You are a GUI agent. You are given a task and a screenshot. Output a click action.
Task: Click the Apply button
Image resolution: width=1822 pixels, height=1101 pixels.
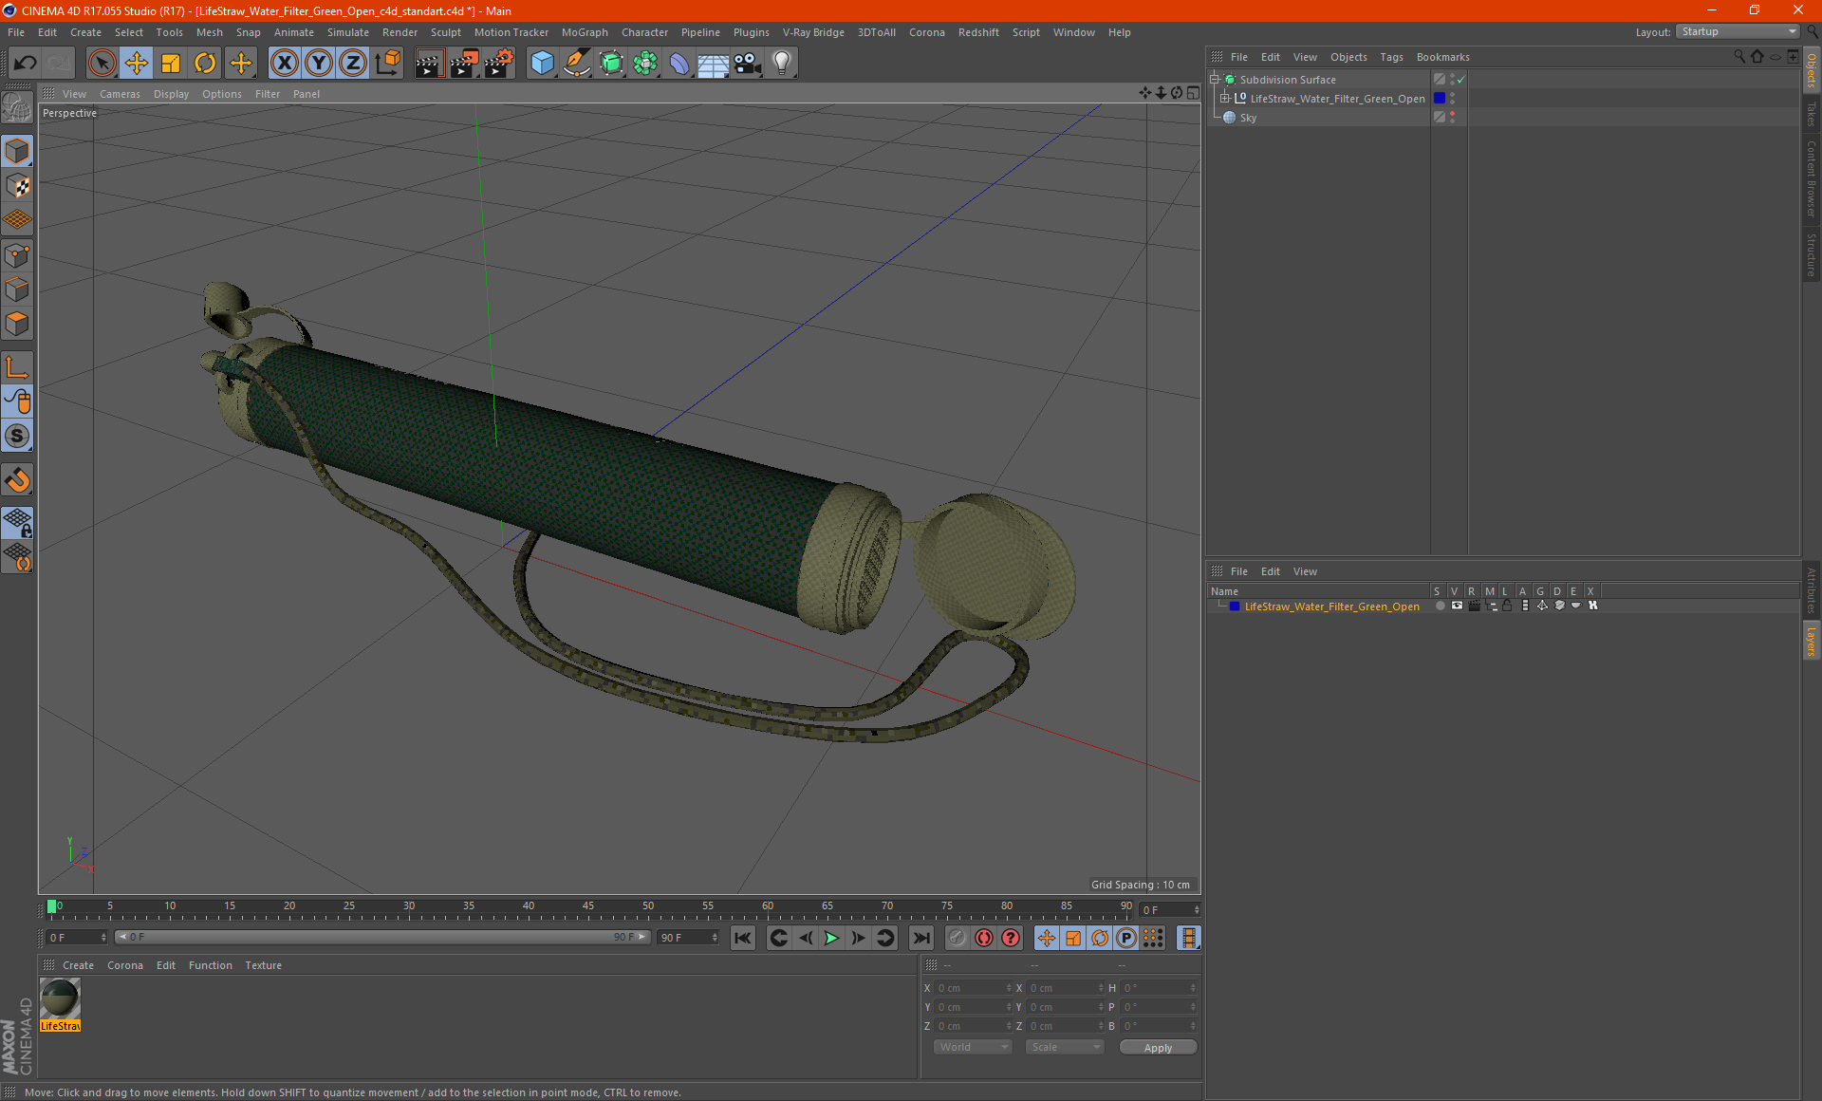(1158, 1047)
